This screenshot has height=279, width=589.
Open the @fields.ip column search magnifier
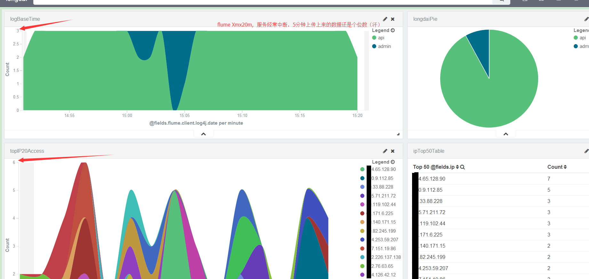[463, 167]
